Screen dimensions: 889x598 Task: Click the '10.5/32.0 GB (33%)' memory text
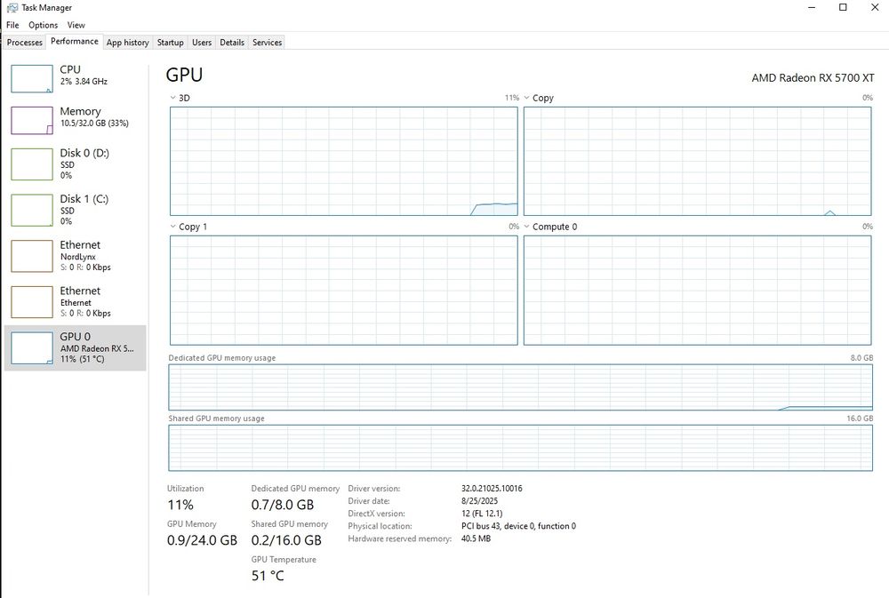click(x=95, y=123)
